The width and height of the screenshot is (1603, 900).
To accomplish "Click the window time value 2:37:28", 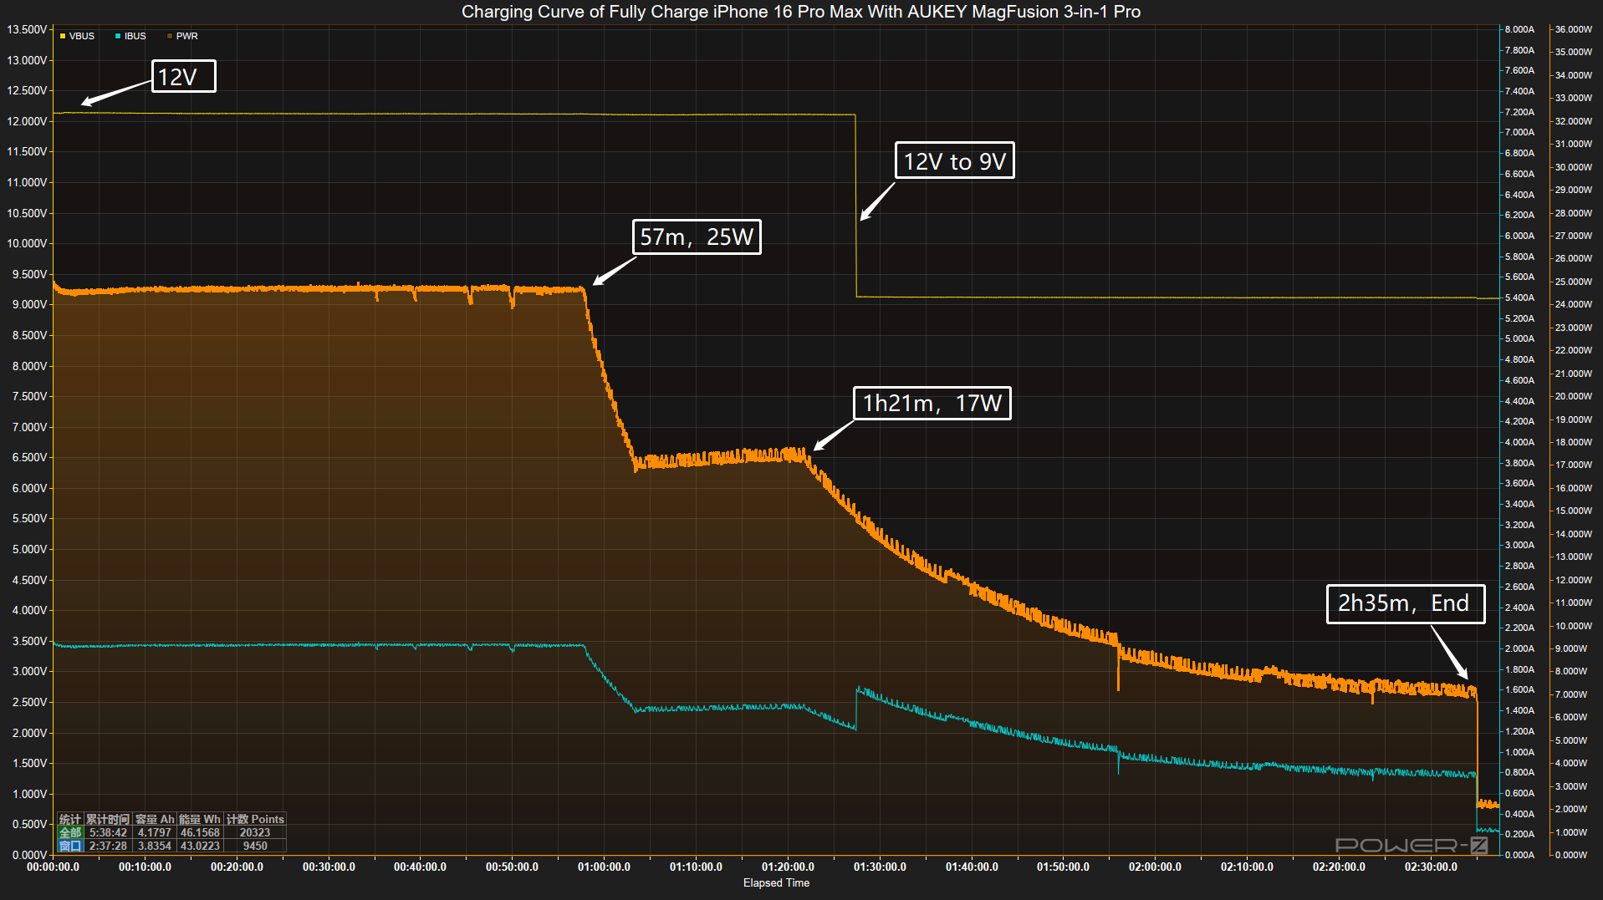I will pyautogui.click(x=108, y=846).
